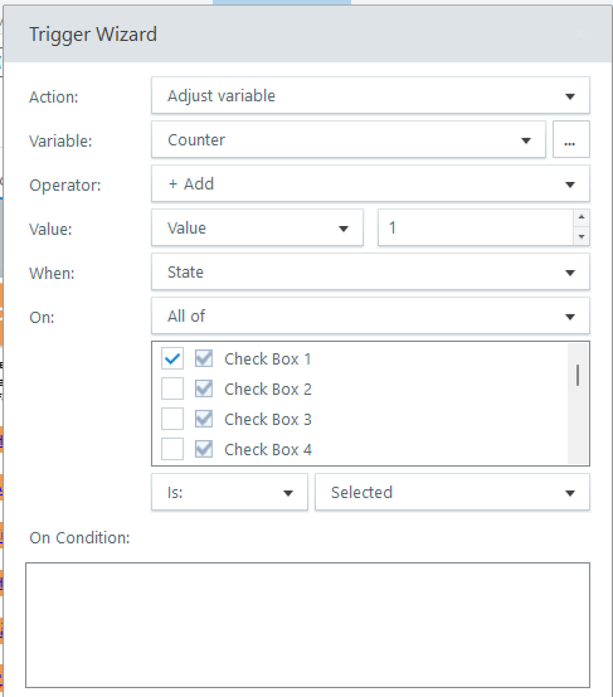Expand the Action dropdown showing Adjust variable
Screen dimensions: 613x697
pyautogui.click(x=370, y=96)
